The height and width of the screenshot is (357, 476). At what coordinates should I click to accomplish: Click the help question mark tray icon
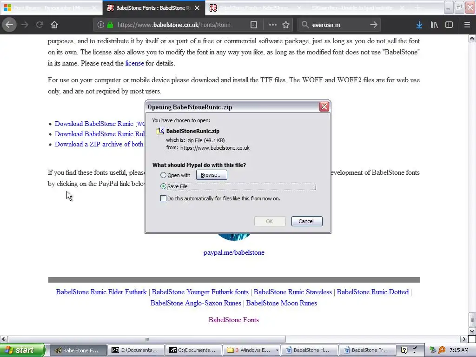404,350
